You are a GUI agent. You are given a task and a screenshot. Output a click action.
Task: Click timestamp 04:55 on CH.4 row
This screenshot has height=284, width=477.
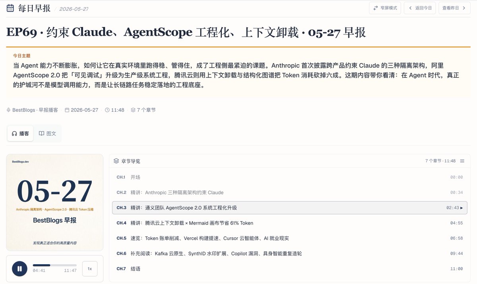click(x=457, y=223)
